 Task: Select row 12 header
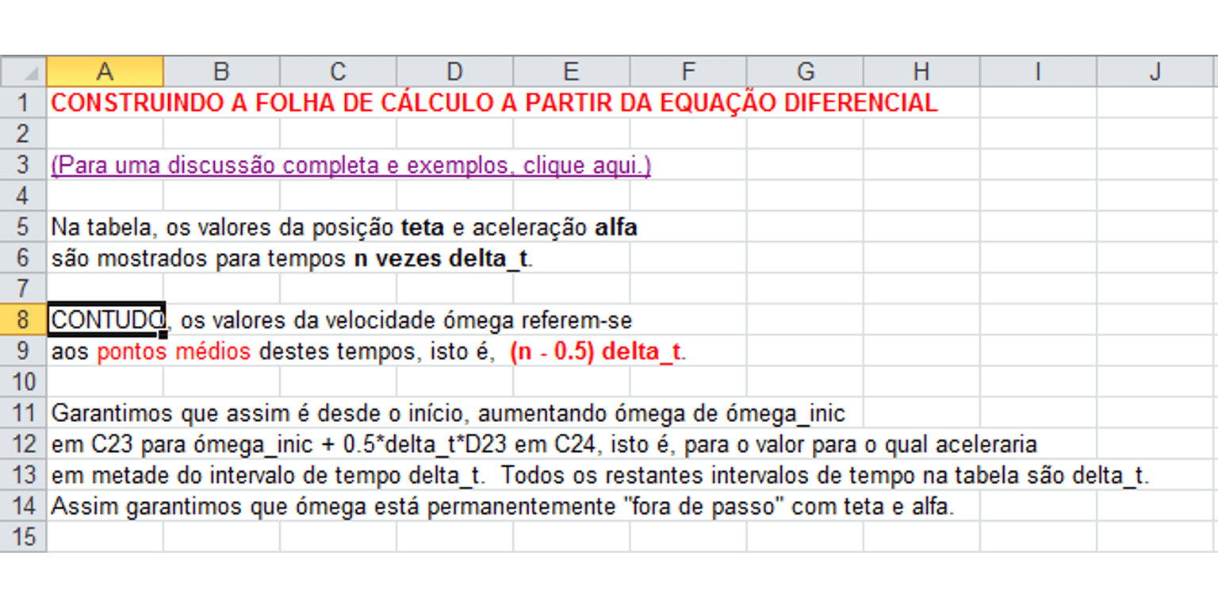24,444
